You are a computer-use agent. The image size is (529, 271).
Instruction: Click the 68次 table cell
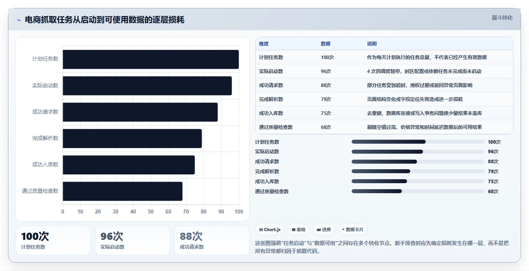click(326, 127)
